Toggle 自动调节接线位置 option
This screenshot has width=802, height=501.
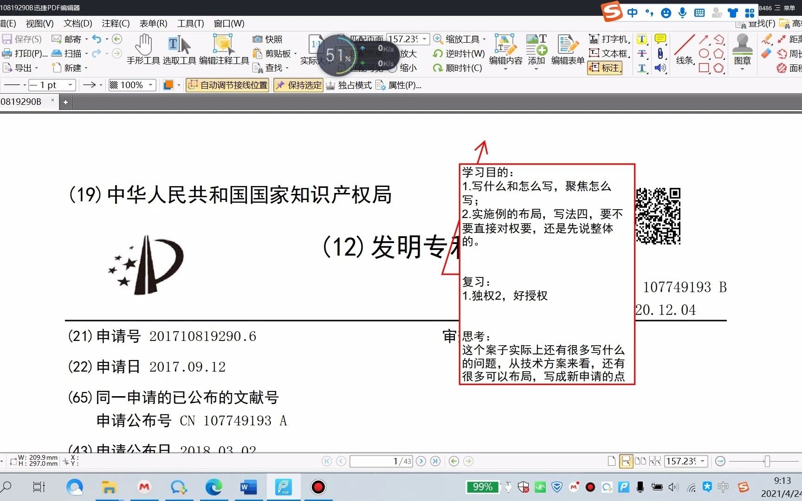point(227,85)
